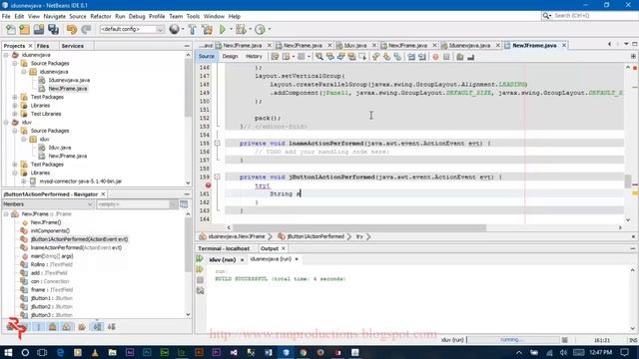Click the Shift Line Left editor icon

411,57
